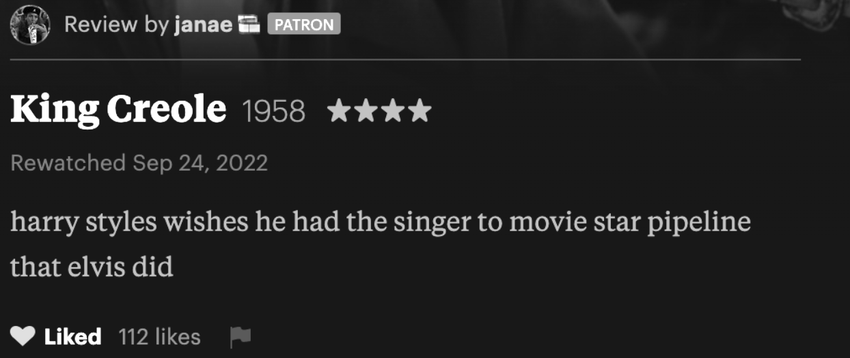Click the "Review by" label text
Viewport: 850px width, 358px height.
click(x=116, y=25)
